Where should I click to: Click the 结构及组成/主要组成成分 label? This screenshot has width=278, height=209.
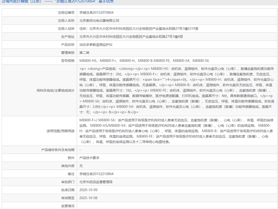(x=56, y=90)
